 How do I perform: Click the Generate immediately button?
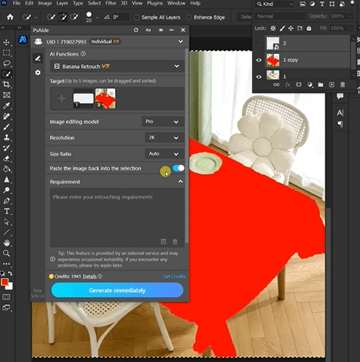click(117, 290)
